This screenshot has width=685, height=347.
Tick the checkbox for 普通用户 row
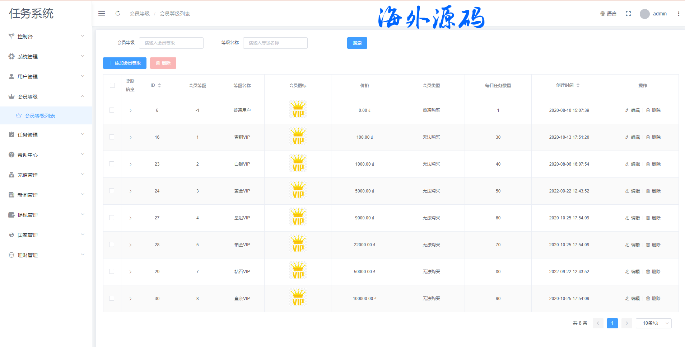pyautogui.click(x=112, y=110)
